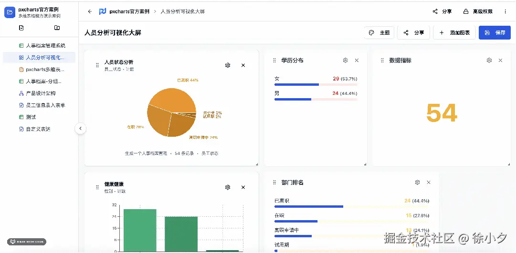Click resize handle of 数据指标 card

point(509,164)
